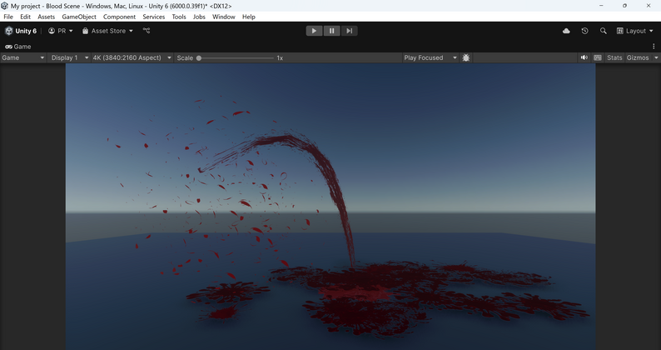Toggle Unity shortcuts keyboard icon
The image size is (661, 350).
[x=598, y=57]
